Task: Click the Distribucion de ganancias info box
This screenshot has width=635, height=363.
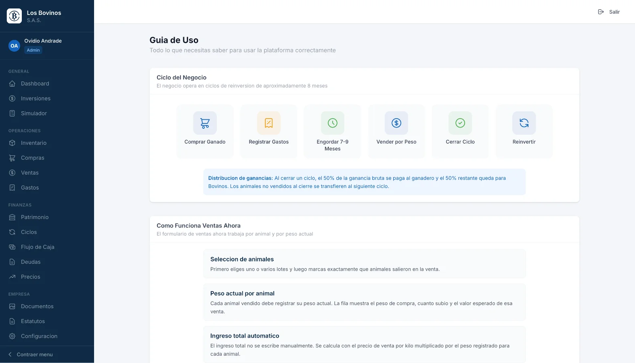Action: 364,182
